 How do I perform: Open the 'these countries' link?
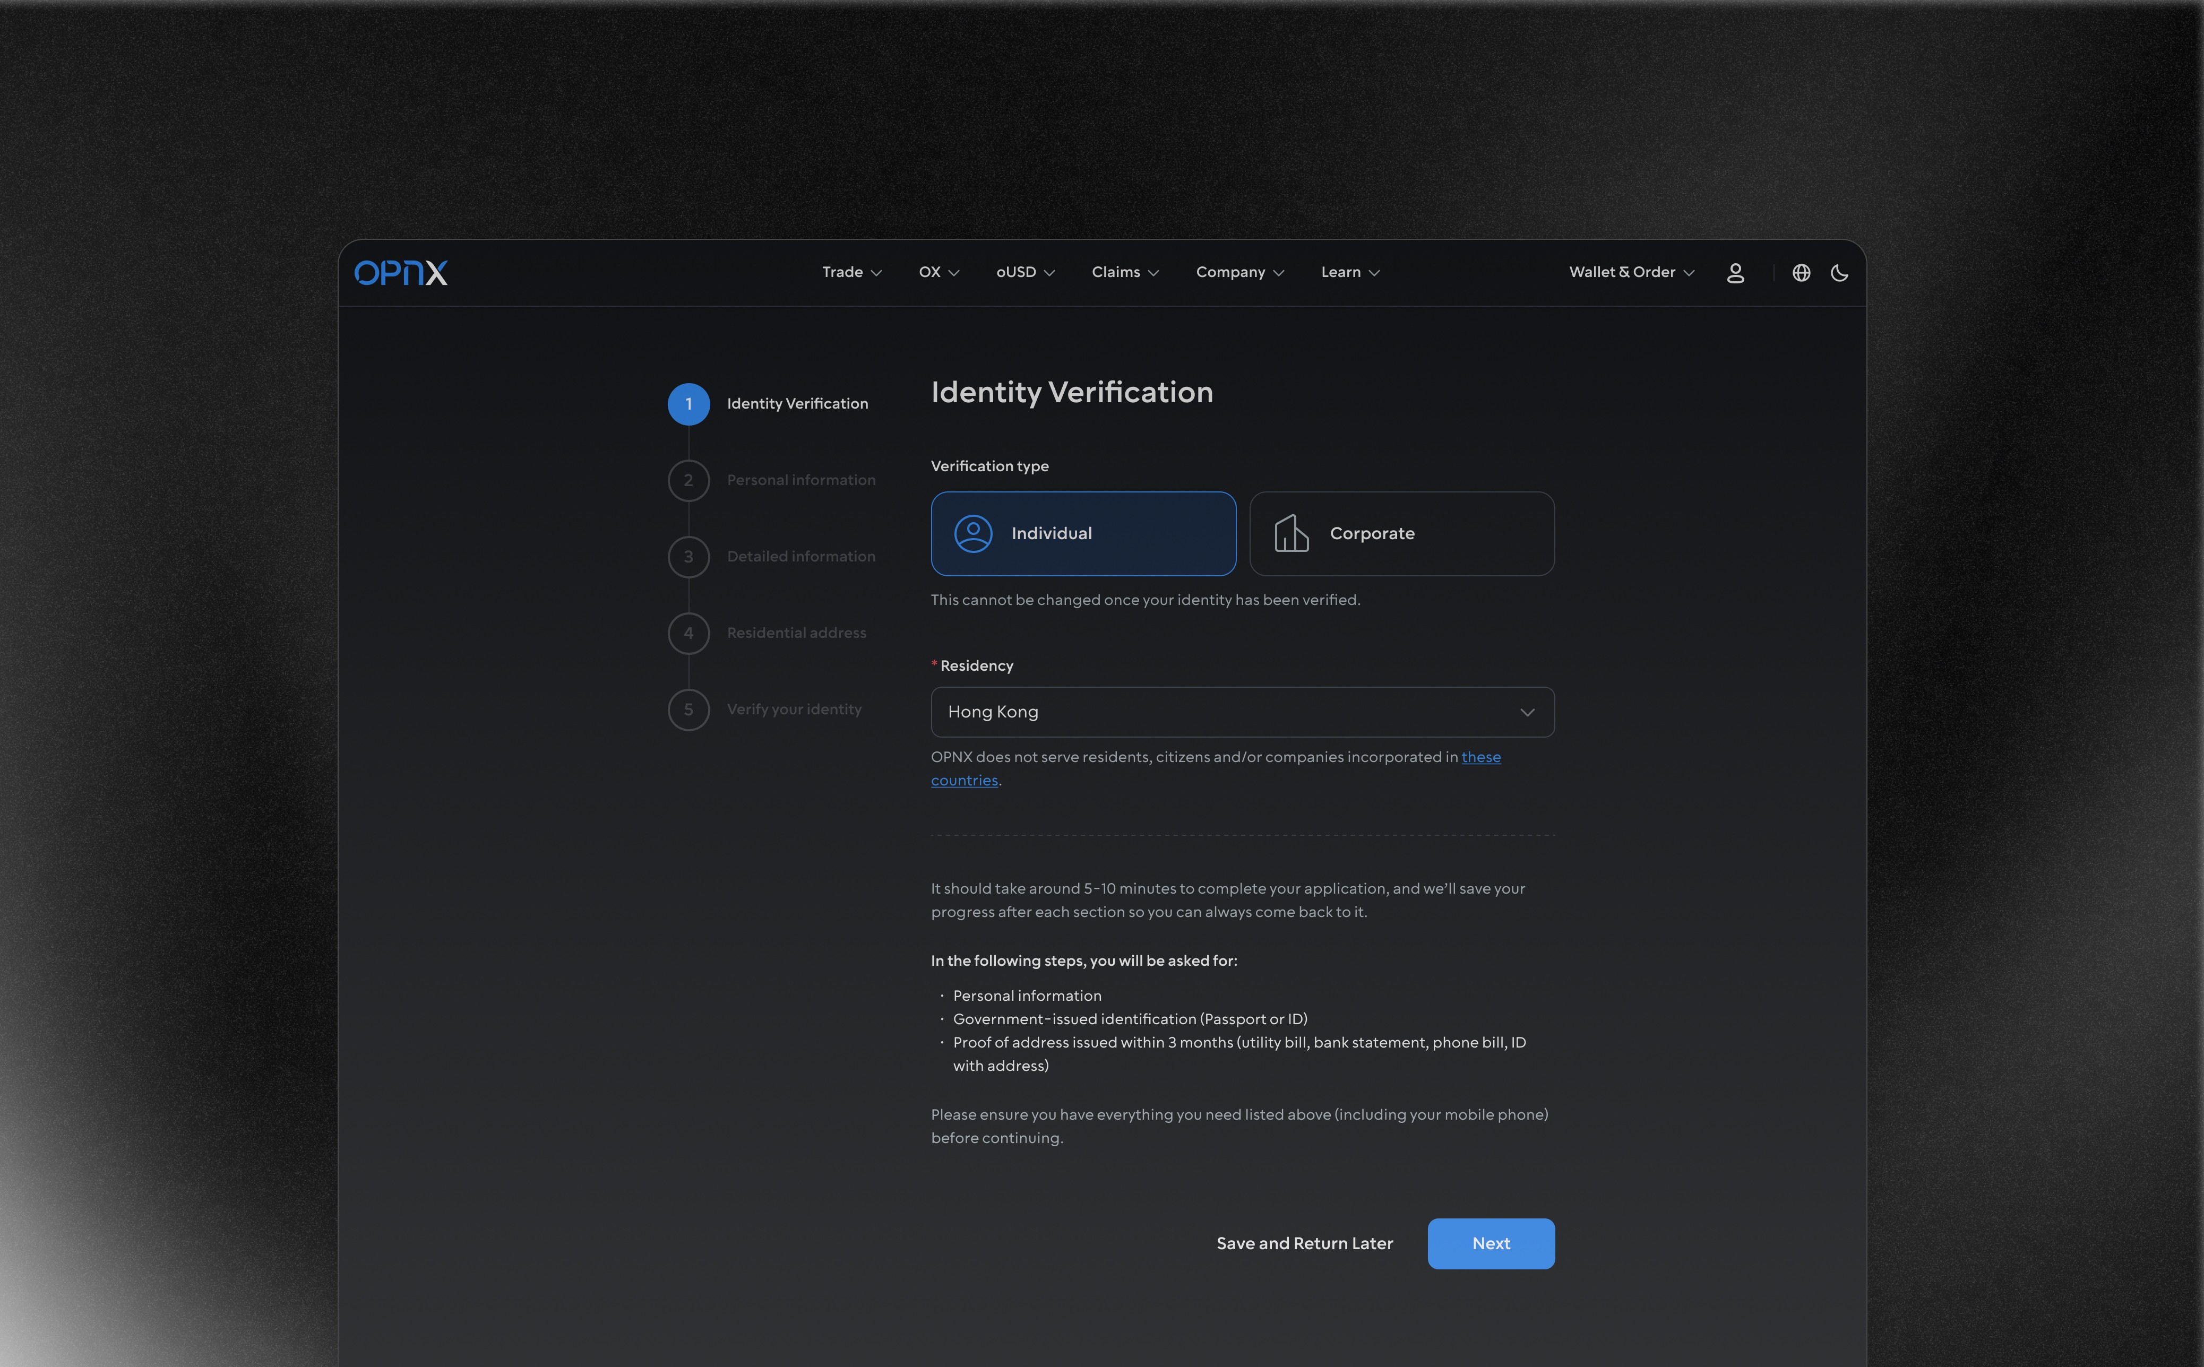[x=1480, y=757]
